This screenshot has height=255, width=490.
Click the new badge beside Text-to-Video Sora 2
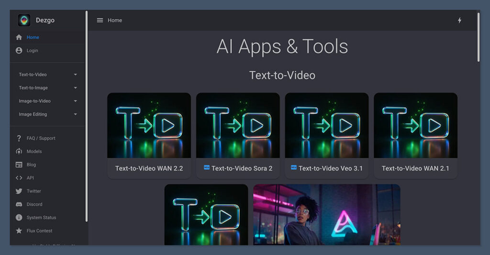(x=207, y=167)
